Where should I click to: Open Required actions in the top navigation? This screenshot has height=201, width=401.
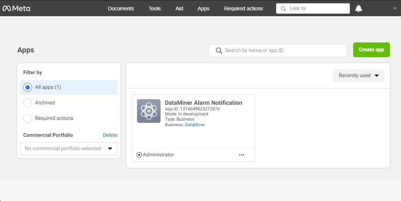click(243, 8)
